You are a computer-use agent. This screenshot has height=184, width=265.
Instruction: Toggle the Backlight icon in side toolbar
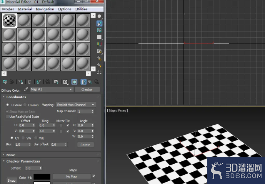click(x=99, y=23)
